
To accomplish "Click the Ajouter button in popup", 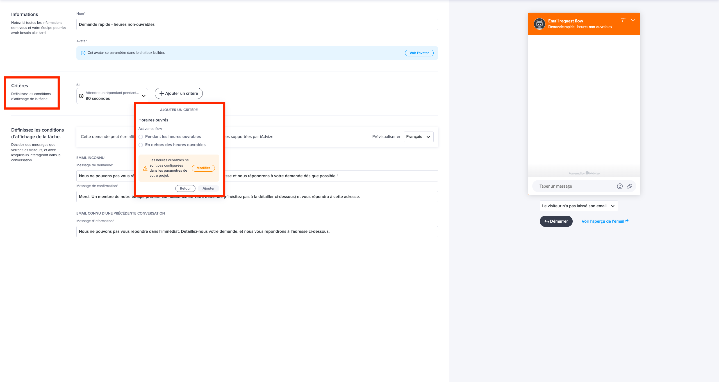I will click(x=208, y=188).
